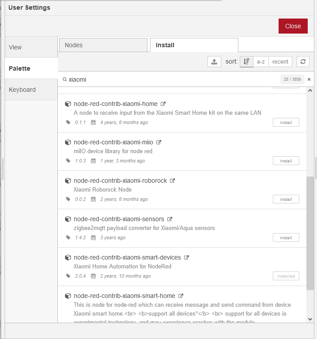This screenshot has height=339, width=317.
Task: Click package cube icon of xiaomi-home
Action: (x=68, y=104)
